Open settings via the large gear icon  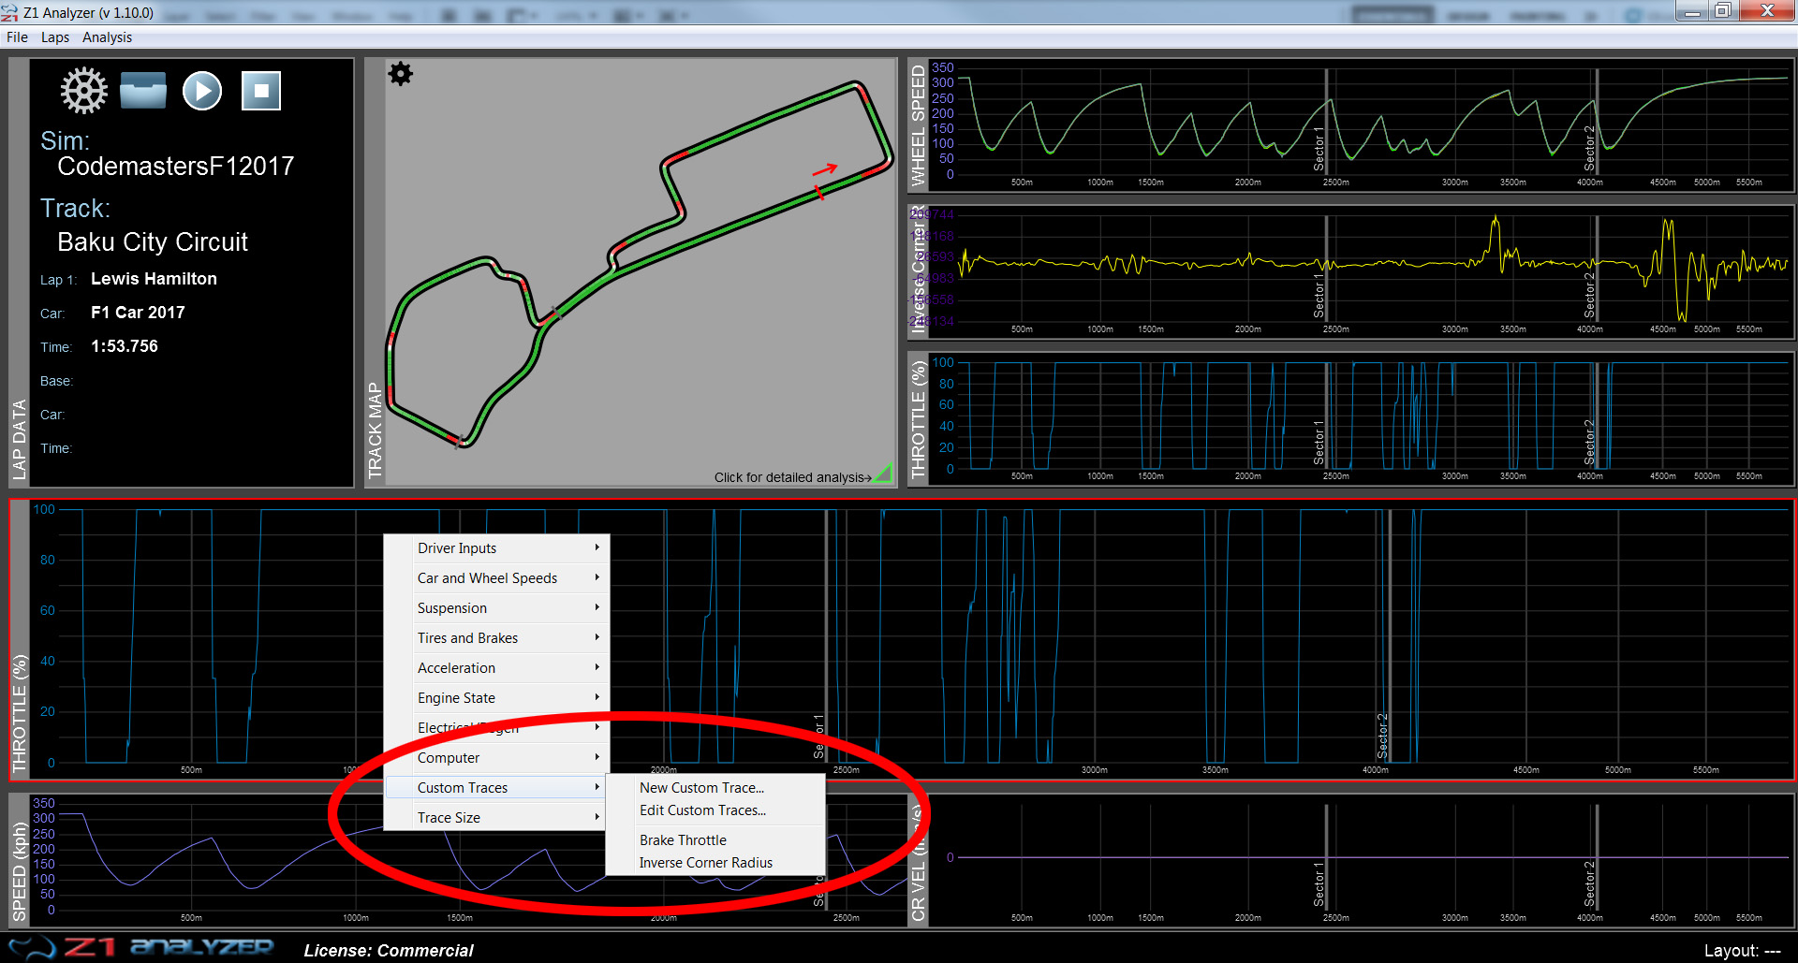coord(84,91)
